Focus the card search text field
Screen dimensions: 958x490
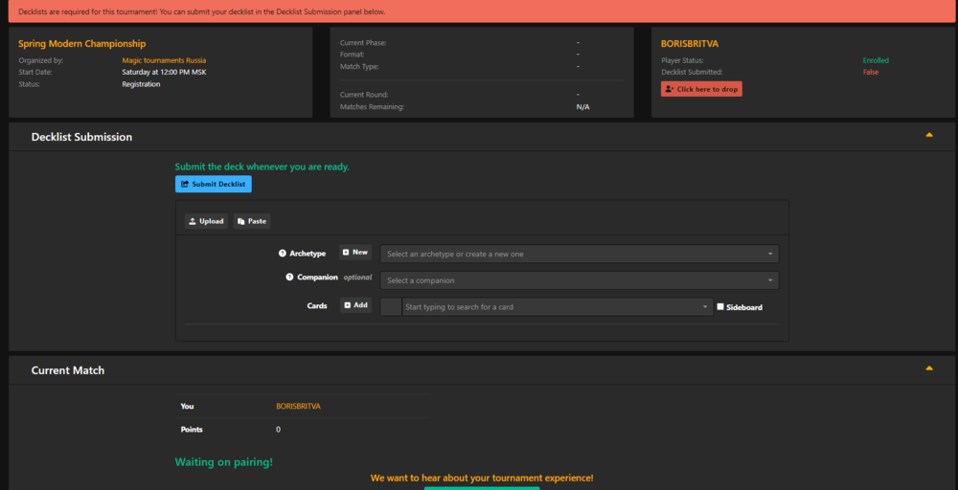point(551,307)
